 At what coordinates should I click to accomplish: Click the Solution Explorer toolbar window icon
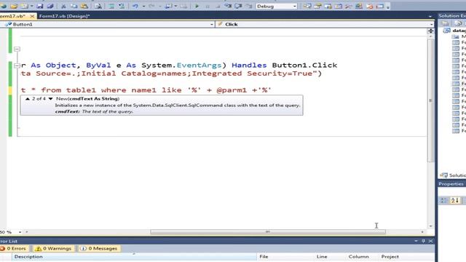point(307,6)
